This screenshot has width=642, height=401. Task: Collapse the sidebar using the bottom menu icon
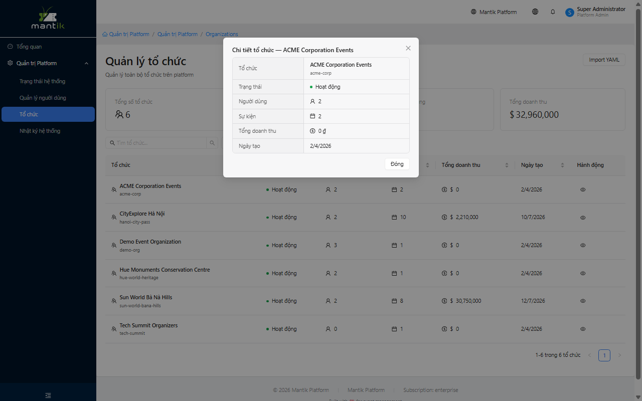48,395
